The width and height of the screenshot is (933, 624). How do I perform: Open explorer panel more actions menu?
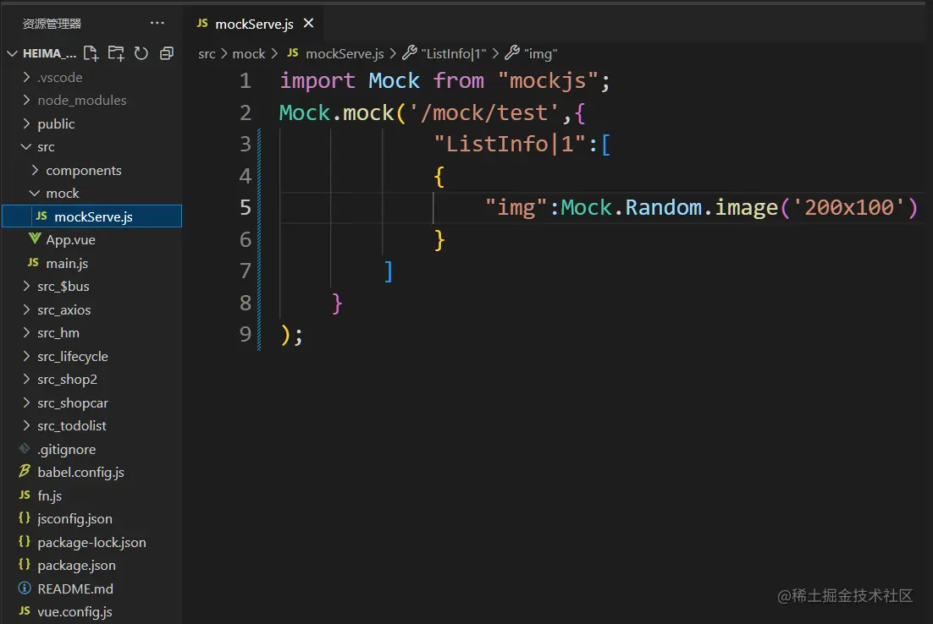coord(157,23)
